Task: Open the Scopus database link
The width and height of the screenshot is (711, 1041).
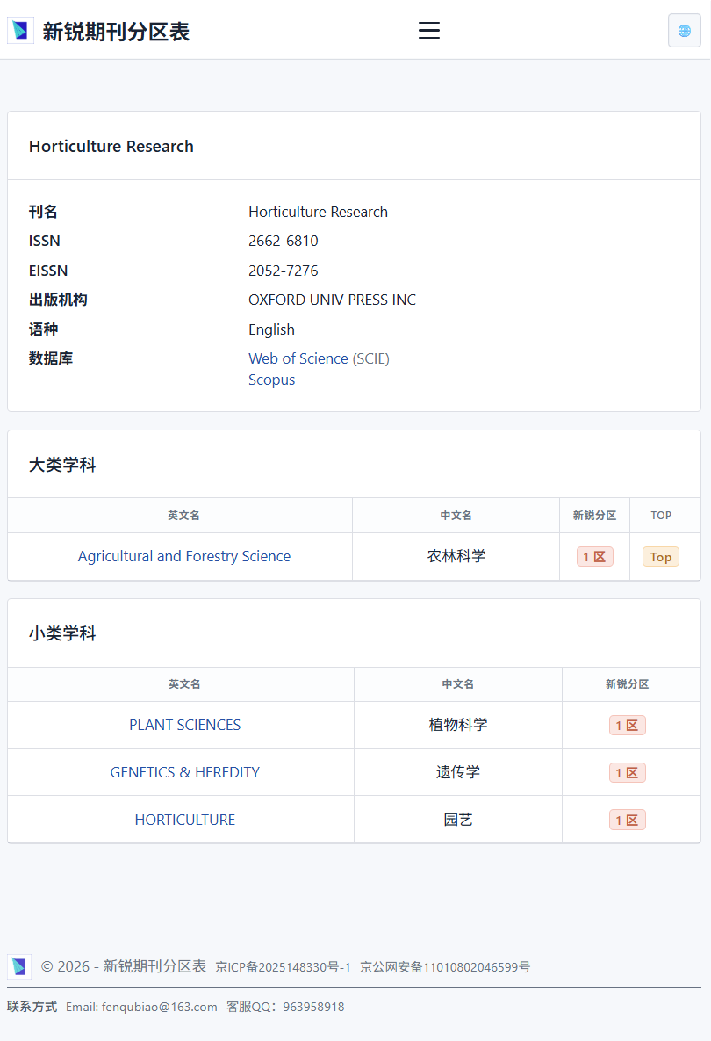Action: click(271, 380)
